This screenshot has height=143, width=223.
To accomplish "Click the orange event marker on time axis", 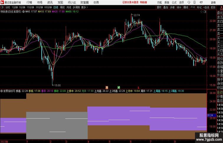I will (x=107, y=88).
